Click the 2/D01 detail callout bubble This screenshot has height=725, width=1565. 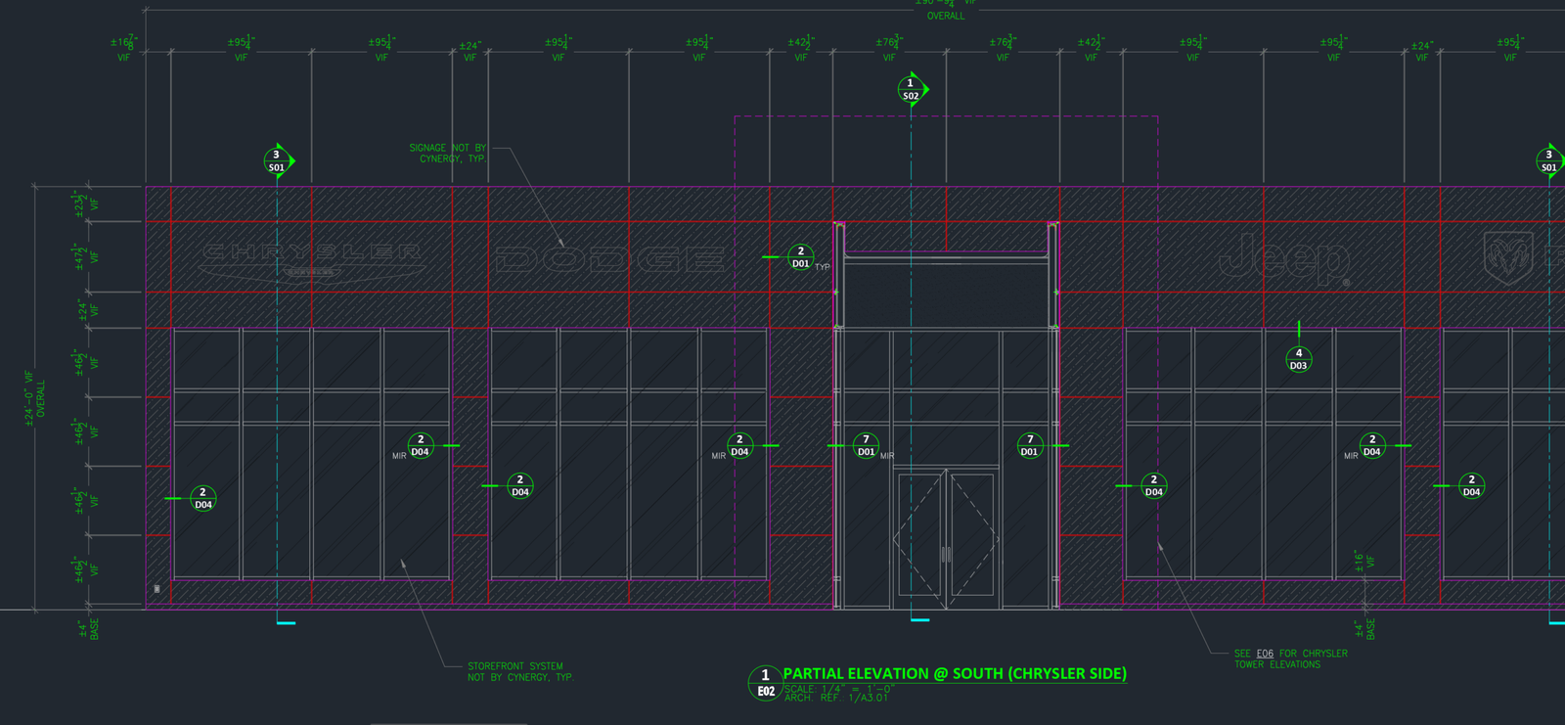[800, 257]
